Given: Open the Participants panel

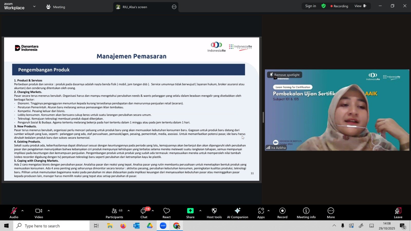Looking at the screenshot, I should tap(114, 213).
